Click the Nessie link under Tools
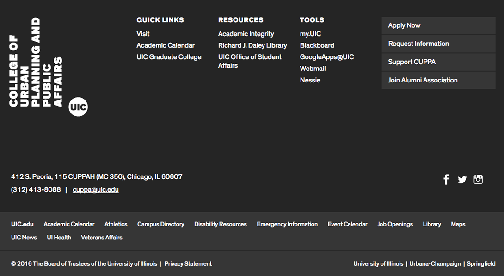 click(310, 80)
